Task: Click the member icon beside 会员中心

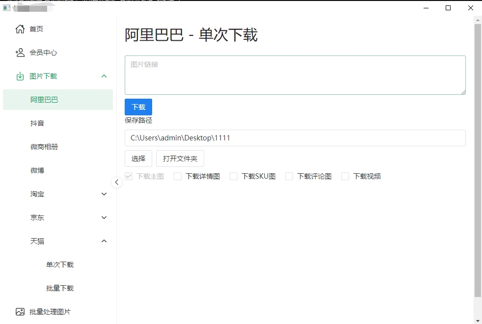Action: click(20, 53)
